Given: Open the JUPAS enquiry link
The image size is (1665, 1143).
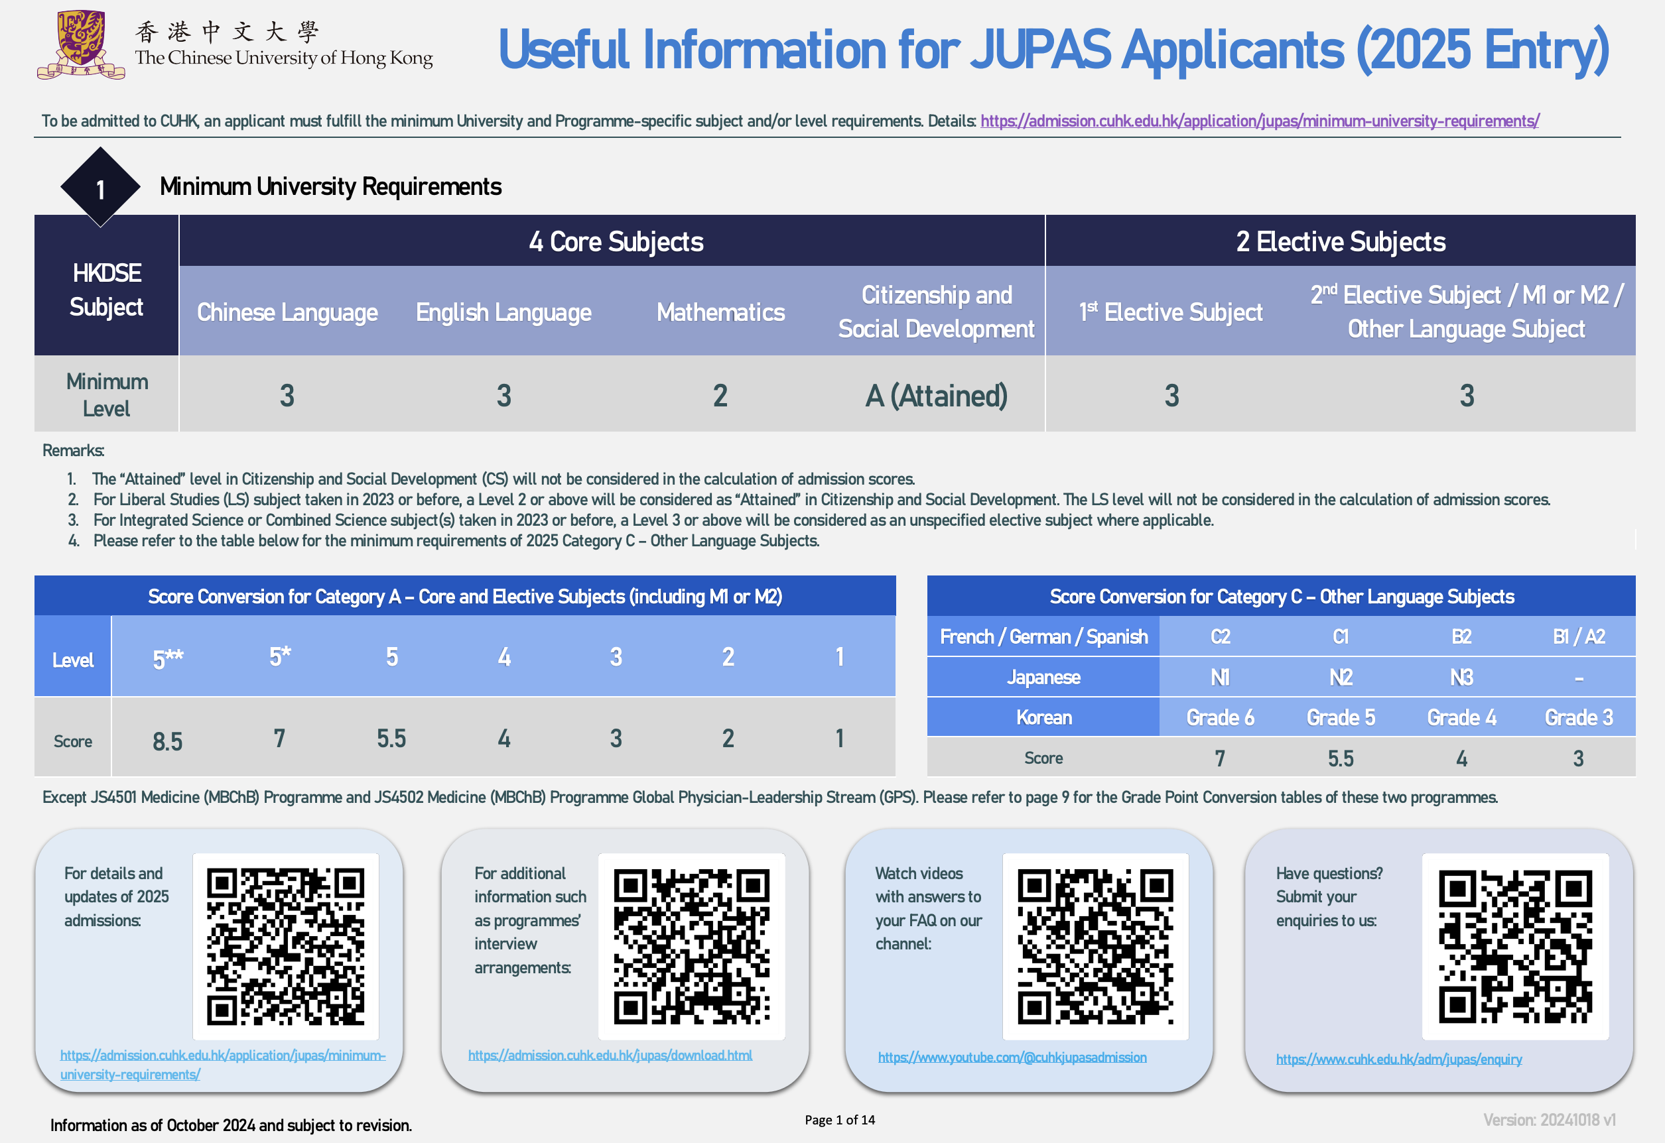Looking at the screenshot, I should [x=1398, y=1059].
